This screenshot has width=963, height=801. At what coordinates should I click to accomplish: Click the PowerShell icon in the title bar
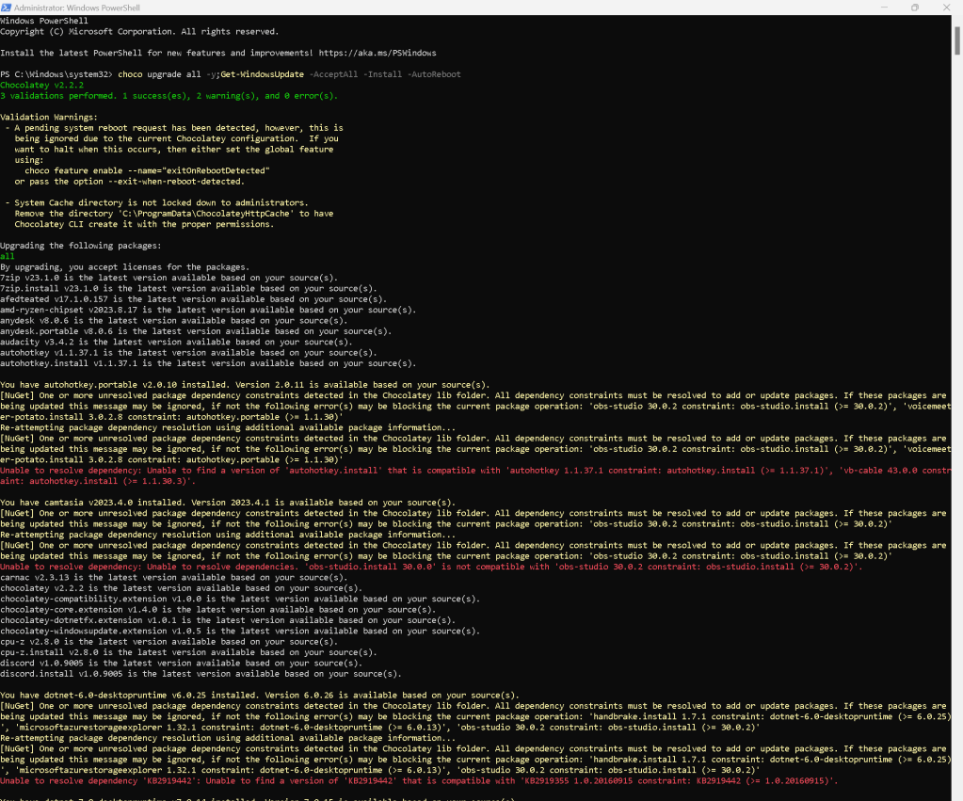[6, 8]
